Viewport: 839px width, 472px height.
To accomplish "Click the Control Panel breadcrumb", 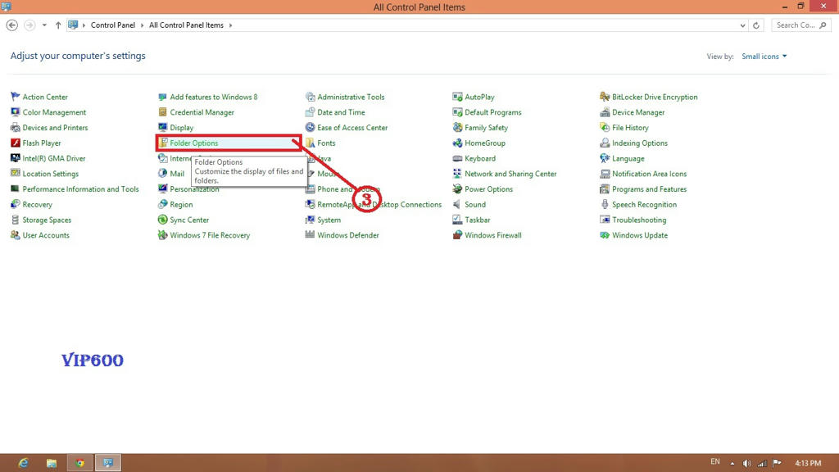I will [113, 25].
